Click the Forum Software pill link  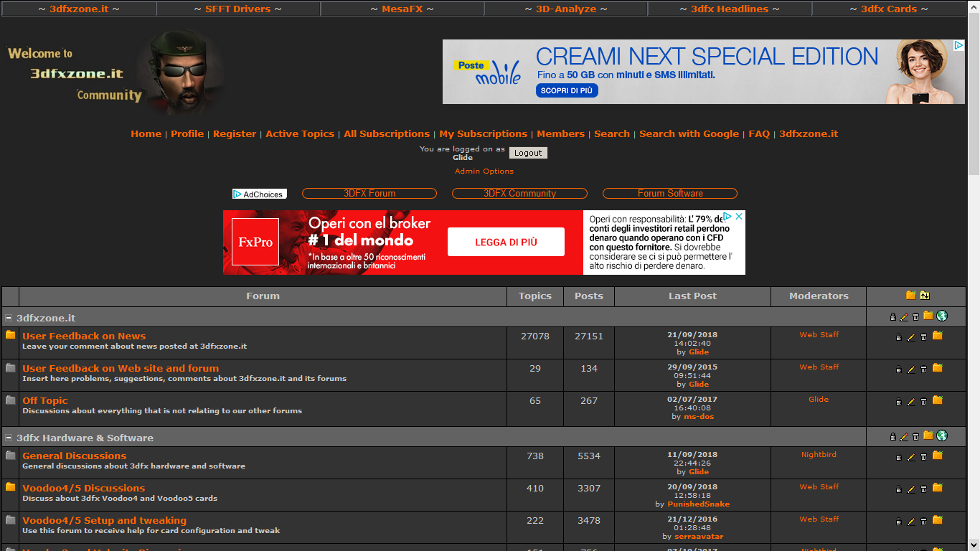click(x=670, y=194)
